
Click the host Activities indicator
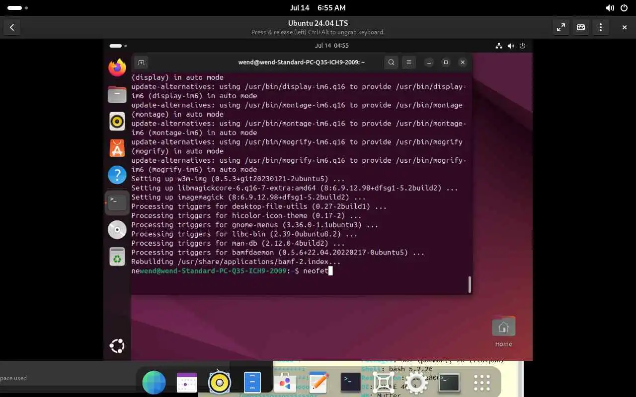pyautogui.click(x=17, y=8)
